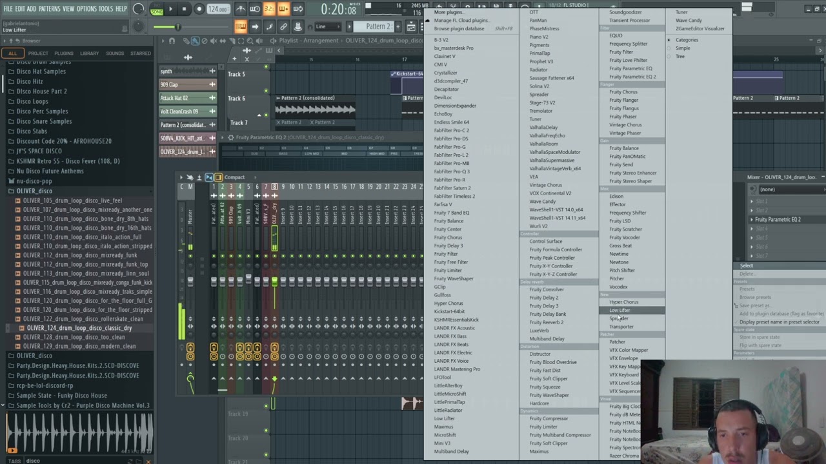Click the Play button in the transport
The image size is (826, 464).
tap(170, 9)
